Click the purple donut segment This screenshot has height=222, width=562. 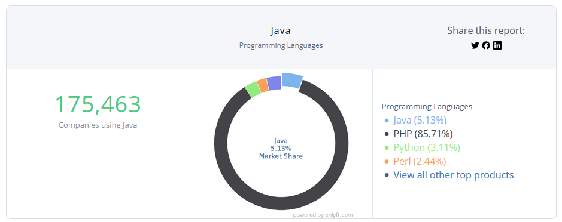[274, 83]
